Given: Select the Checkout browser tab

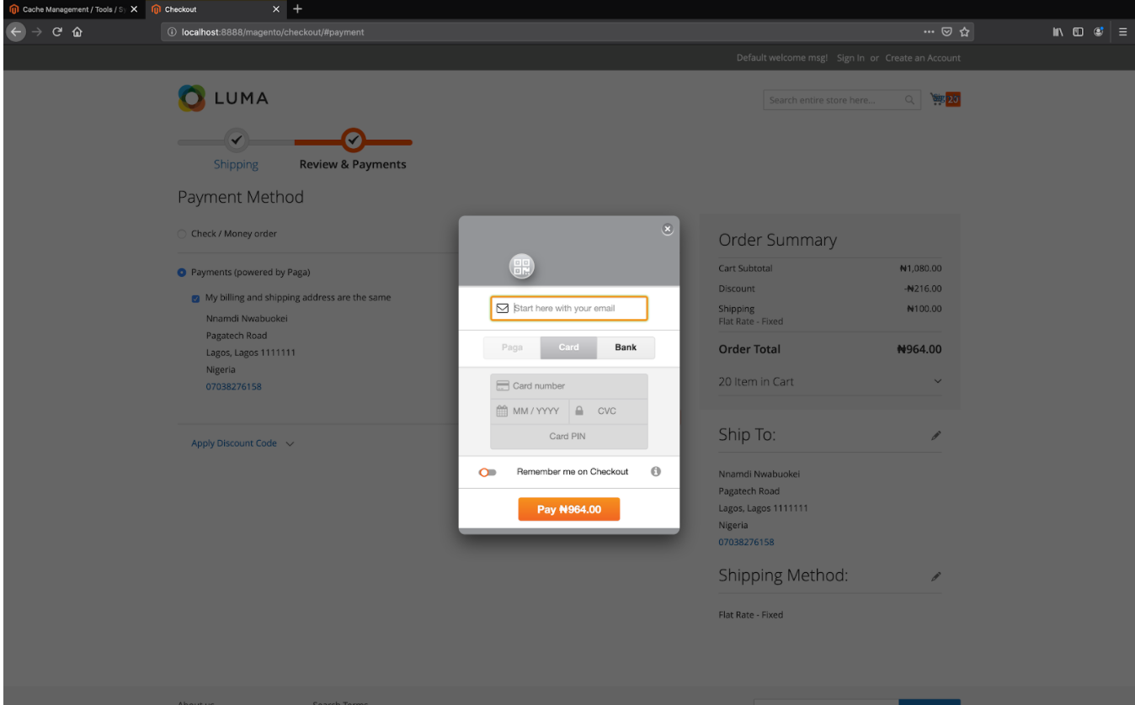Looking at the screenshot, I should tap(215, 9).
